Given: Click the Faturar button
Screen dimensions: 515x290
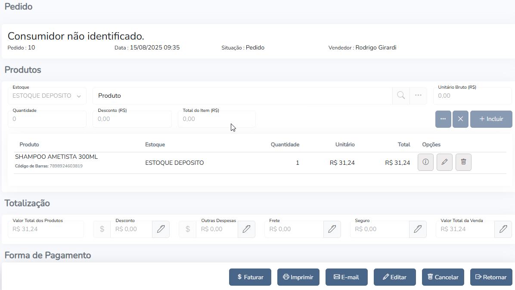Looking at the screenshot, I should coord(250,277).
